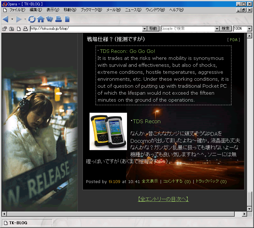This screenshot has width=254, height=228.
Task: Click the TDS Recon handheld devices thumbnail
Action: [108, 131]
